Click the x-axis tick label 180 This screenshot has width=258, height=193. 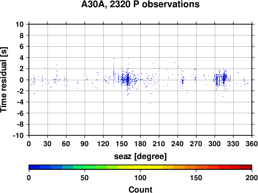140,144
